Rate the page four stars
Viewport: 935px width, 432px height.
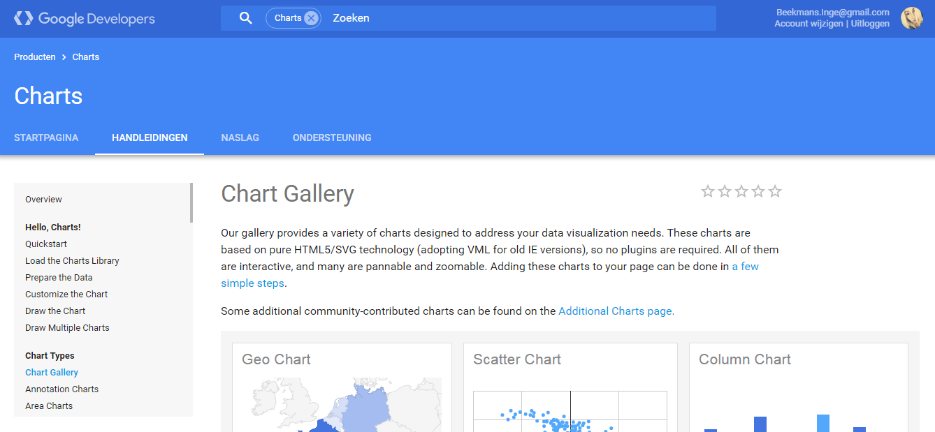coord(758,191)
